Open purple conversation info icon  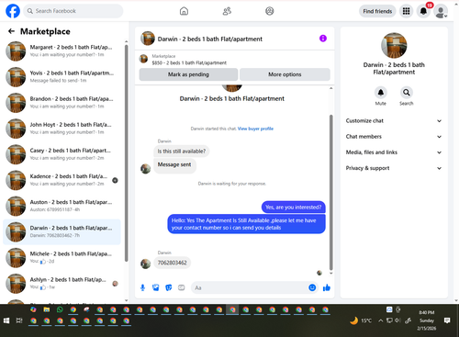click(x=323, y=39)
